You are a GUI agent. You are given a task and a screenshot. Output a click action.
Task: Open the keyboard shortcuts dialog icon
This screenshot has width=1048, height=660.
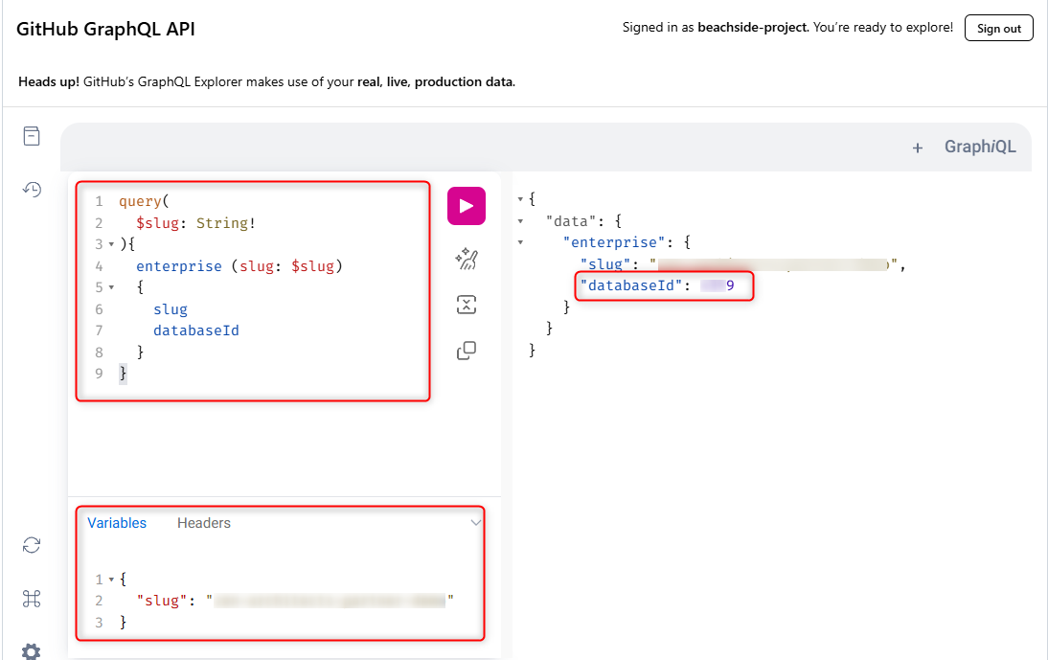point(32,599)
